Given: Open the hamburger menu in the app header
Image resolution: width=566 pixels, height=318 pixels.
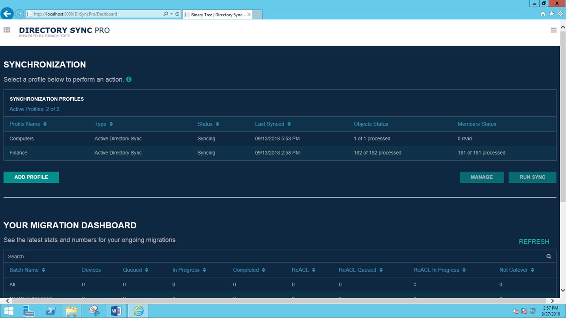Looking at the screenshot, I should [553, 30].
